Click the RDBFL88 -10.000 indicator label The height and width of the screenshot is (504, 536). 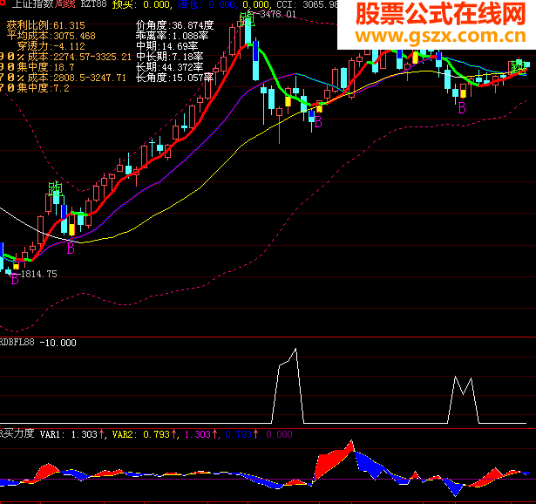(38, 343)
